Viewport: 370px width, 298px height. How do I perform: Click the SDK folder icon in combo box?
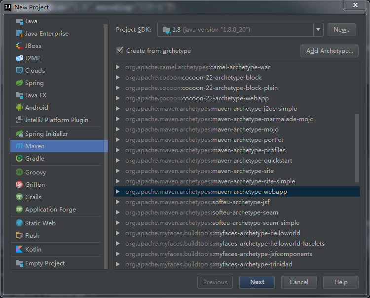(167, 30)
